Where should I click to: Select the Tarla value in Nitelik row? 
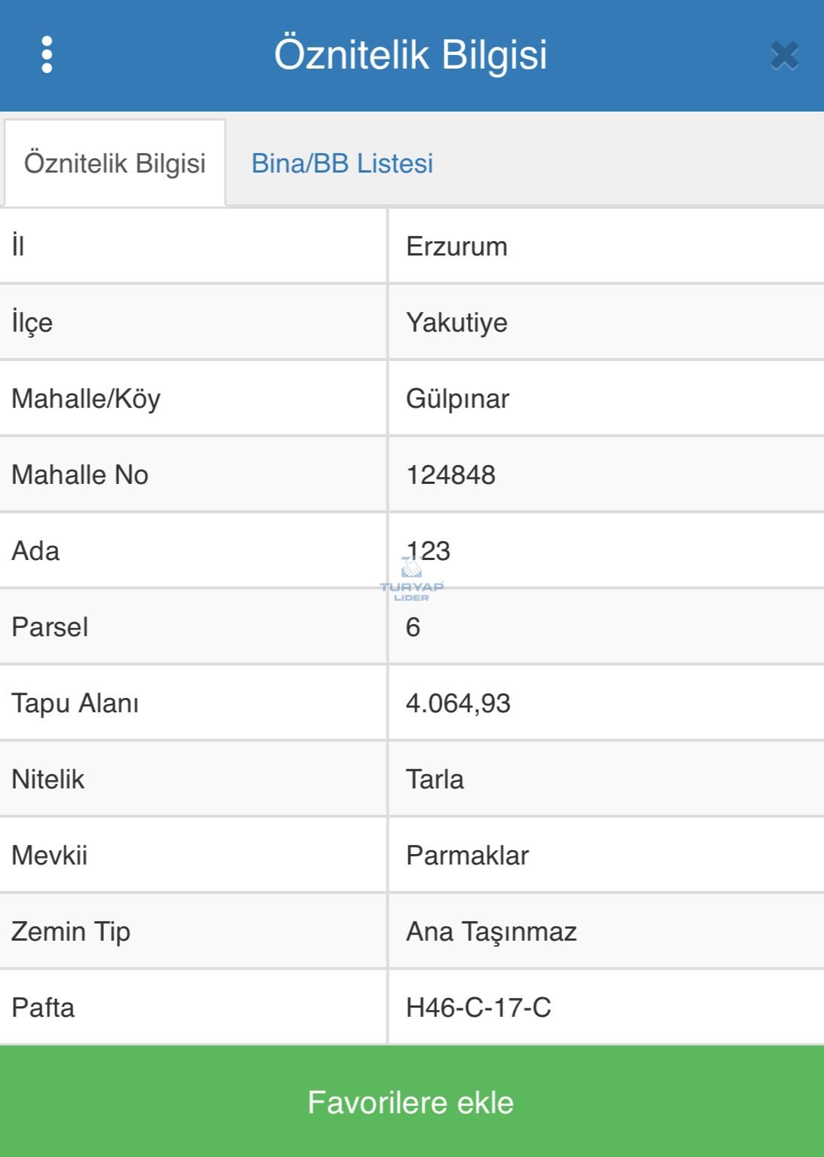point(435,779)
